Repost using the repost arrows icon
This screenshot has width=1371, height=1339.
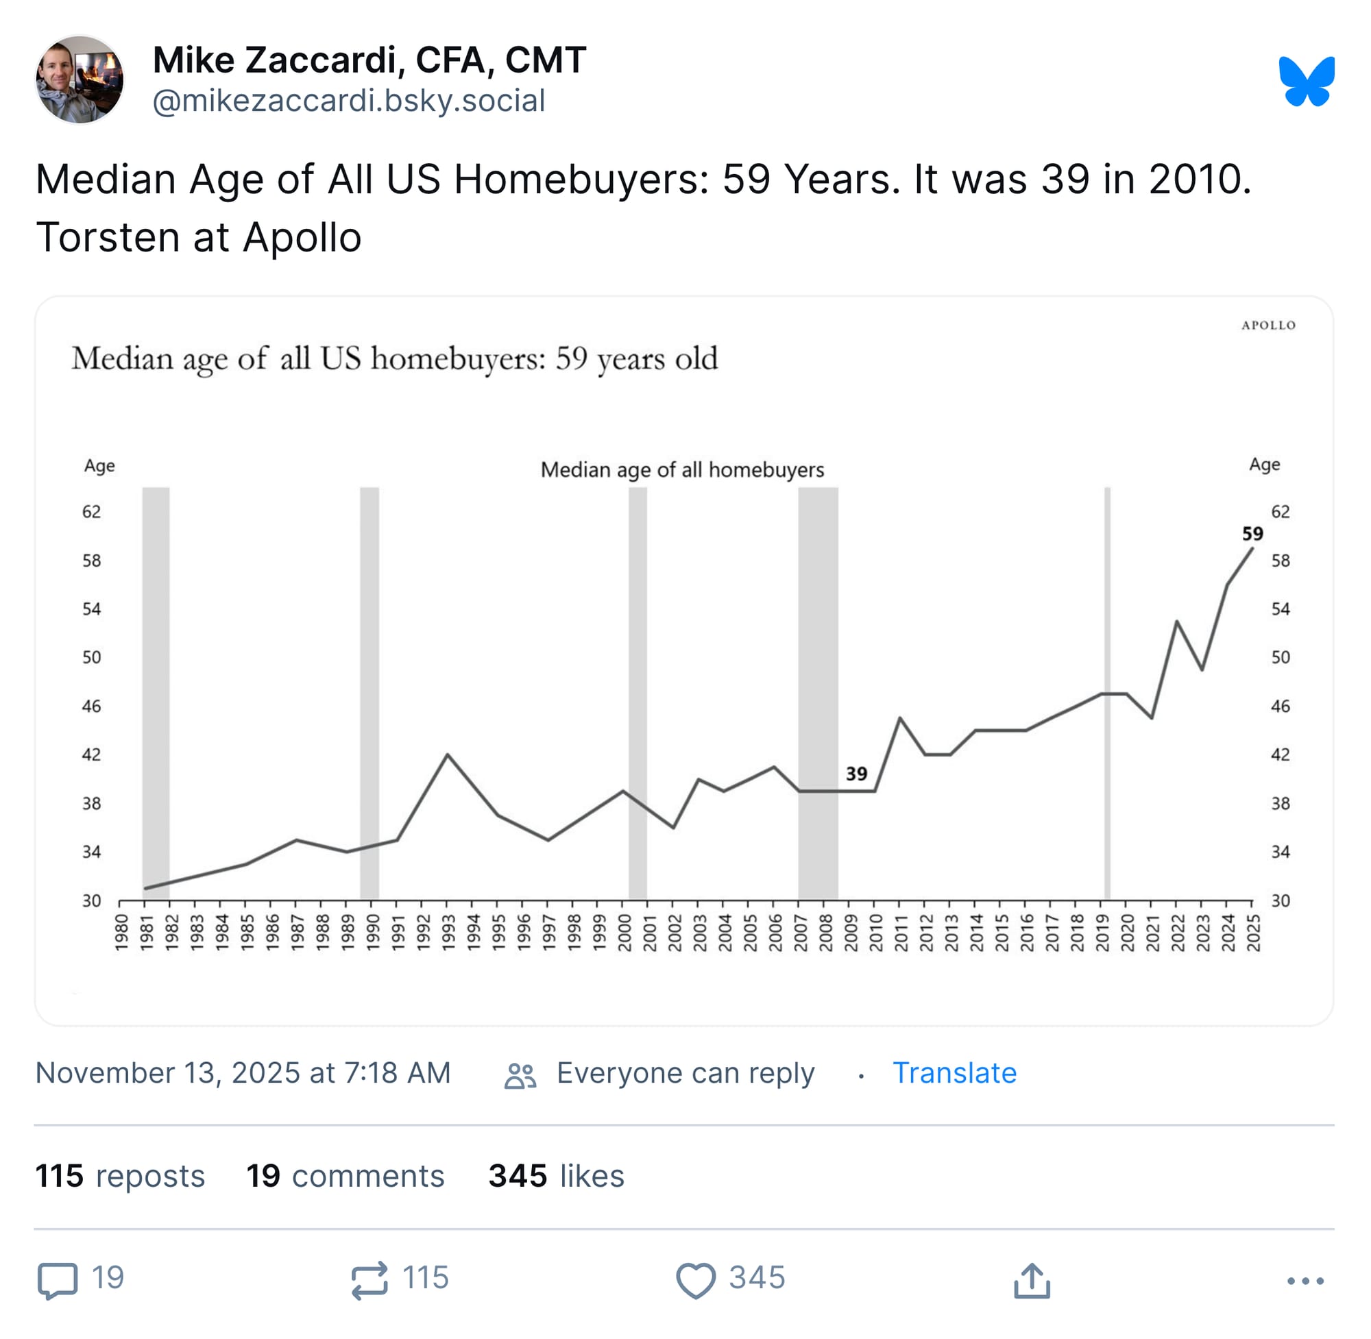coord(369,1279)
